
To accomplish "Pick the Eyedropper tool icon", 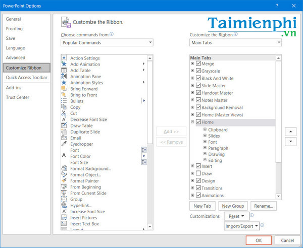I will [64, 144].
